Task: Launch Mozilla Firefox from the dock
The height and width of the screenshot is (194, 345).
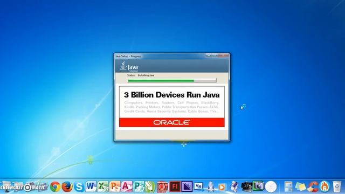Action: point(67,187)
